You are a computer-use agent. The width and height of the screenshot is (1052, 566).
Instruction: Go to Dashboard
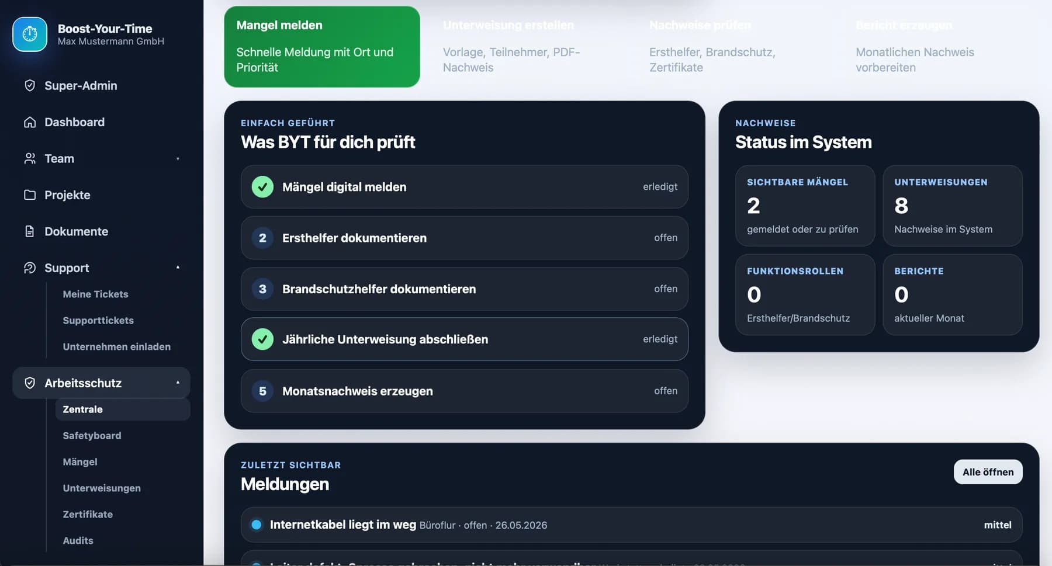pyautogui.click(x=101, y=122)
